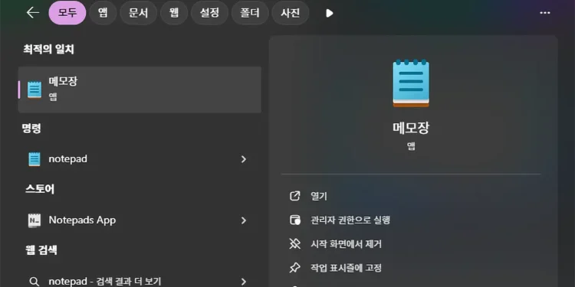The height and width of the screenshot is (287, 575).
Task: Click the 웹 검색 section heading
Action: pyautogui.click(x=41, y=250)
